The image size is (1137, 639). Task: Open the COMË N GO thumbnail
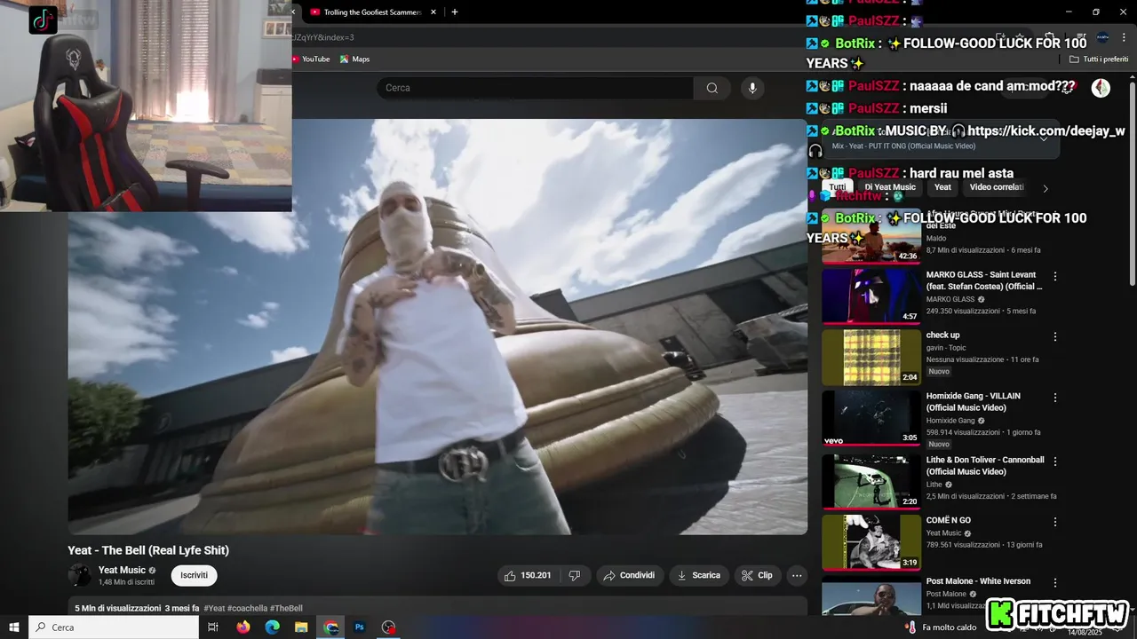coord(871,542)
